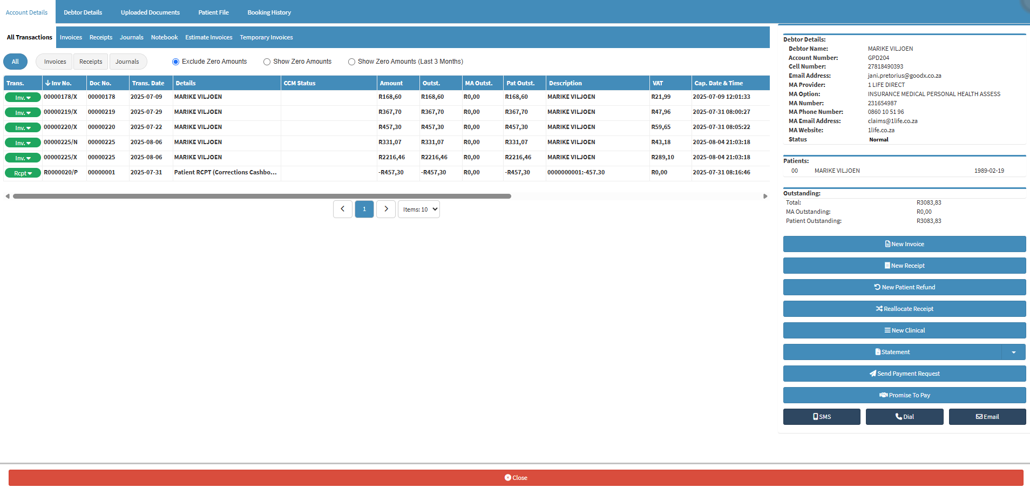Select Exclude Zero Amounts radio option

[175, 62]
